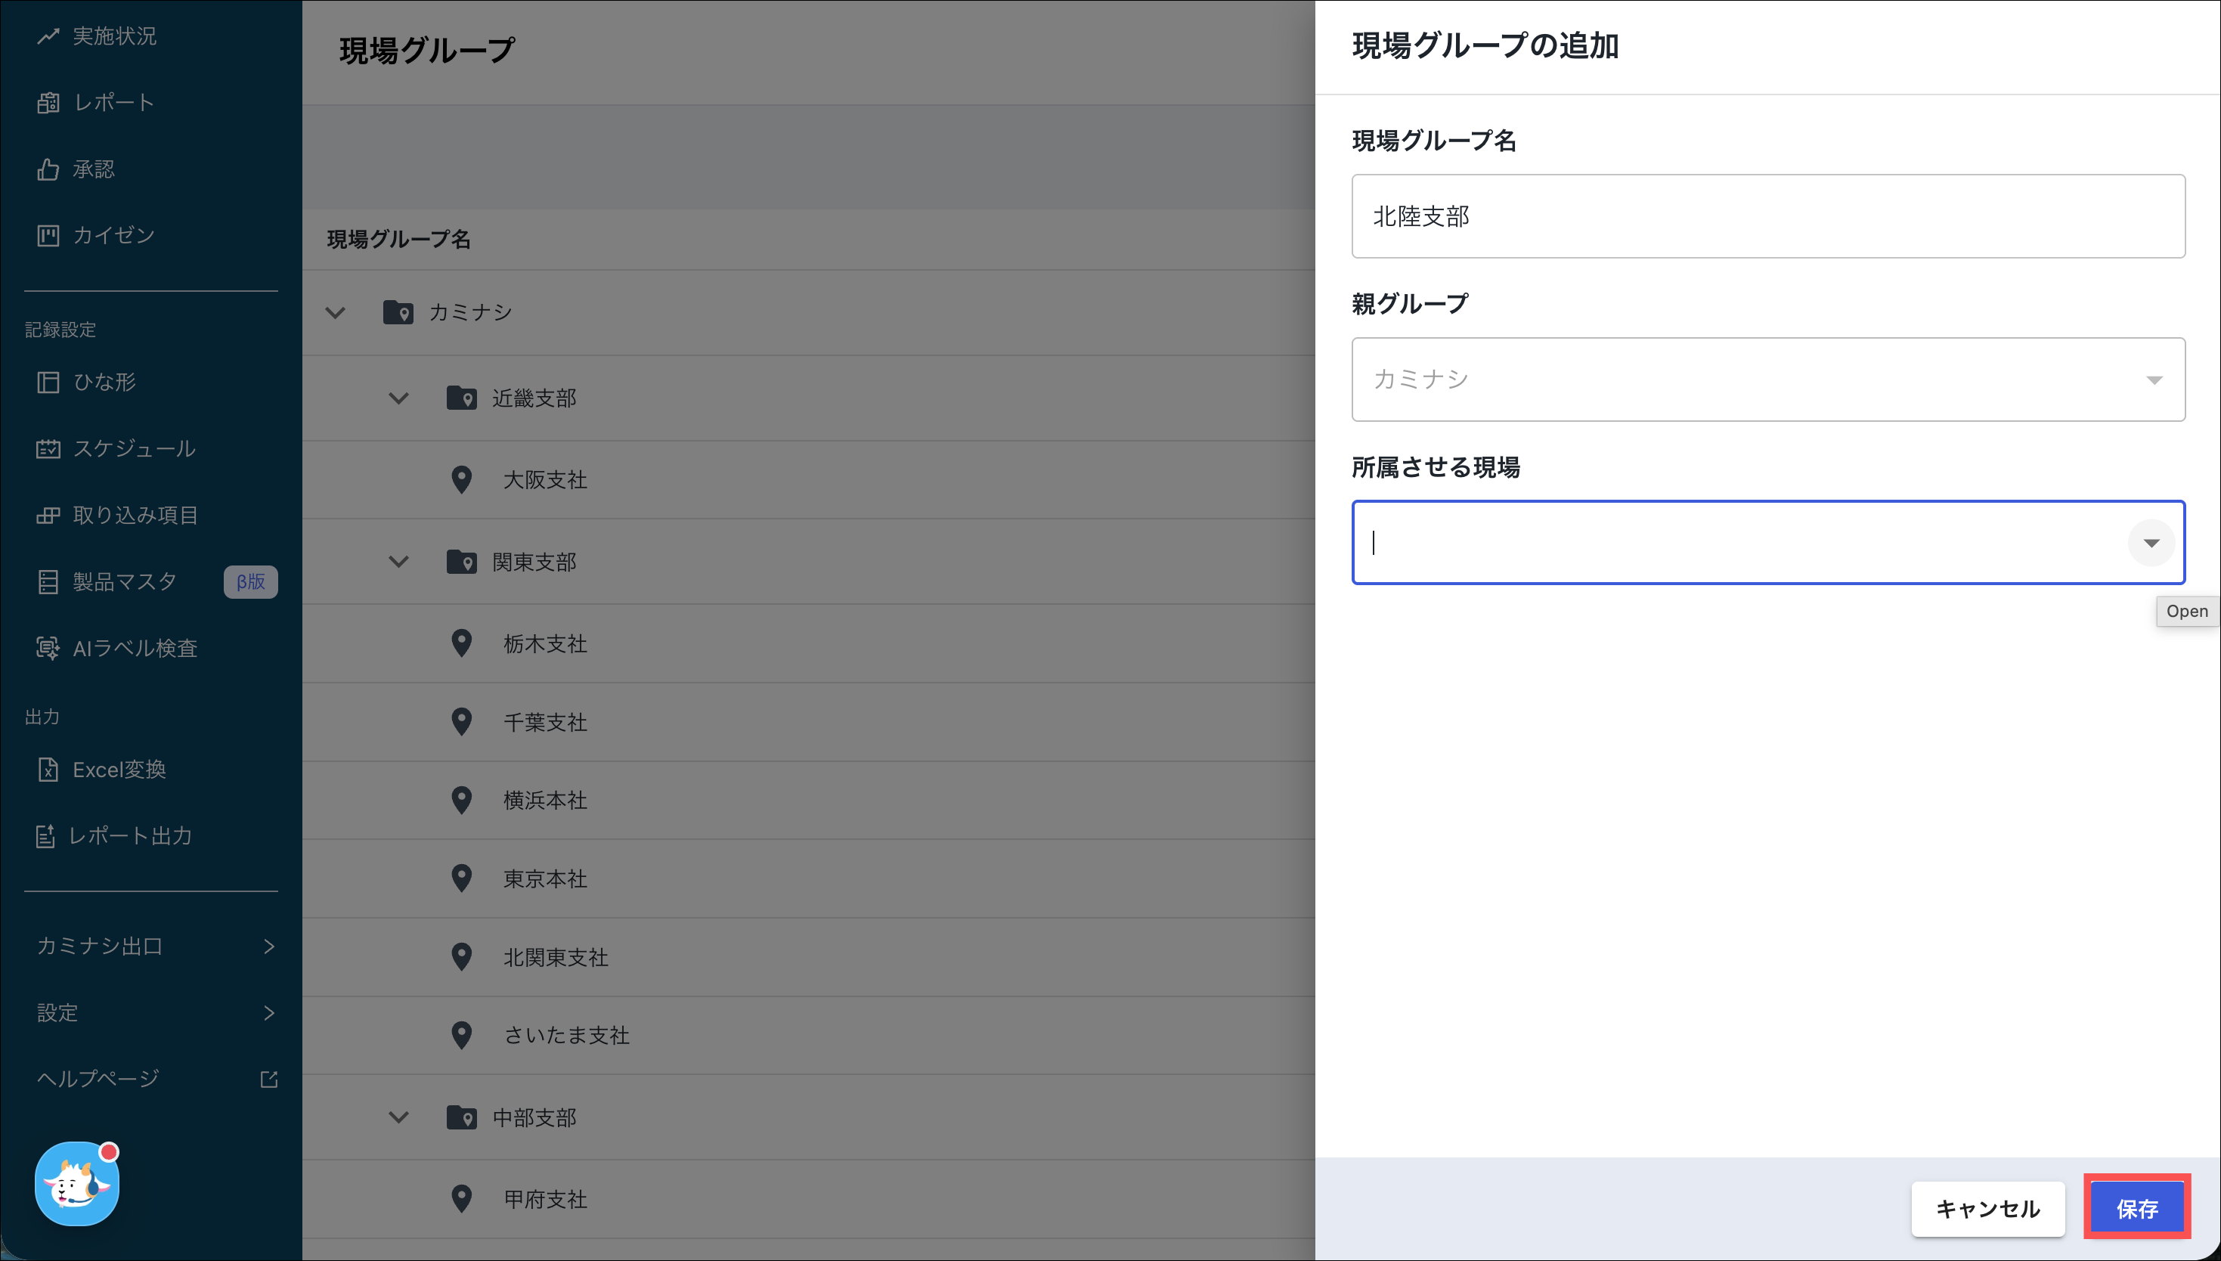Collapse the カミナシ root group chevron
The width and height of the screenshot is (2221, 1261).
[335, 313]
